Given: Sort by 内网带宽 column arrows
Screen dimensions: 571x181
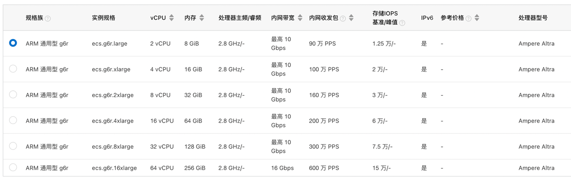Looking at the screenshot, I should [x=300, y=18].
